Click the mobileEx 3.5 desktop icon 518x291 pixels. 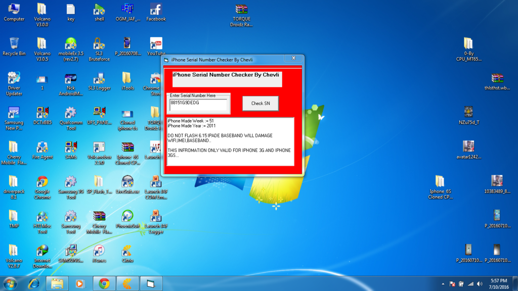pyautogui.click(x=71, y=44)
